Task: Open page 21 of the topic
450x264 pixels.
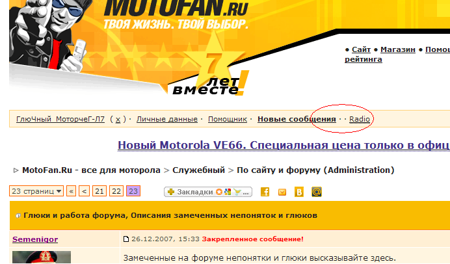Action: [99, 191]
